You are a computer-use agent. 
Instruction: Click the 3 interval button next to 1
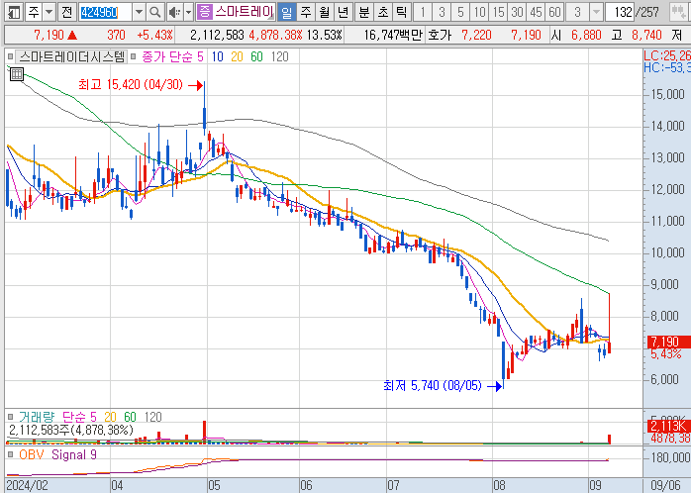[442, 12]
